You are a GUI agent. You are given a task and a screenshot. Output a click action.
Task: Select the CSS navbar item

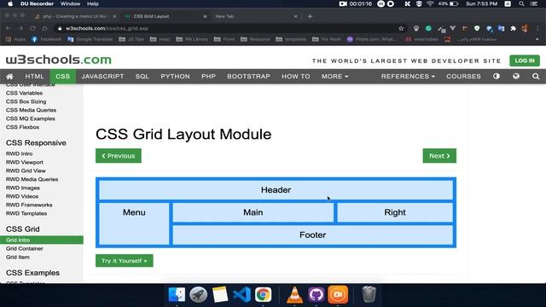62,76
